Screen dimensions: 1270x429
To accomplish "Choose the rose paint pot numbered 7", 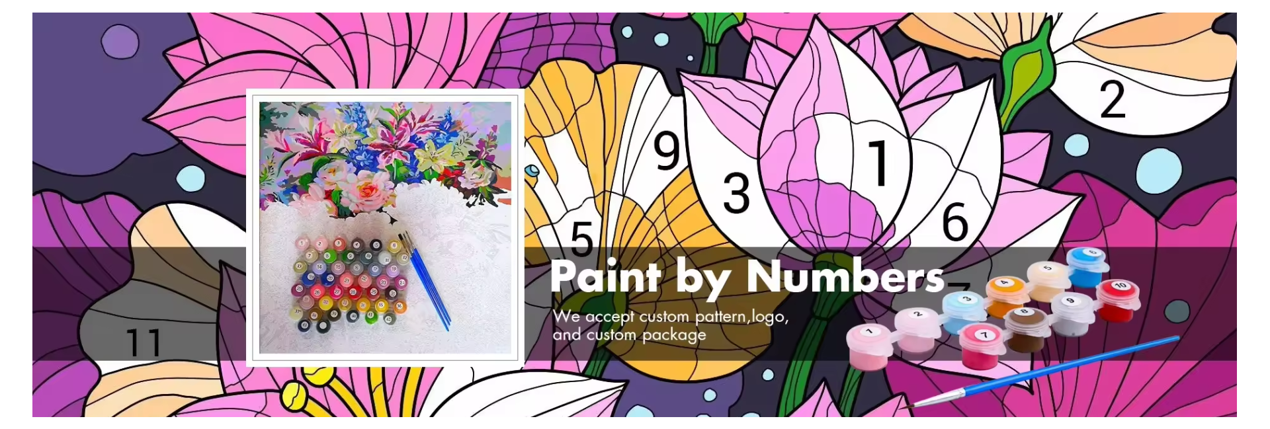I will pyautogui.click(x=982, y=346).
